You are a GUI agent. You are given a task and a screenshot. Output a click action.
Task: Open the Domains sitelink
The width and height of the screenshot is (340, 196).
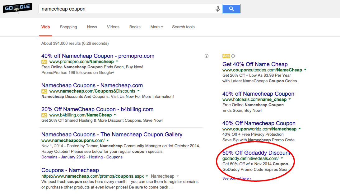(x=49, y=157)
